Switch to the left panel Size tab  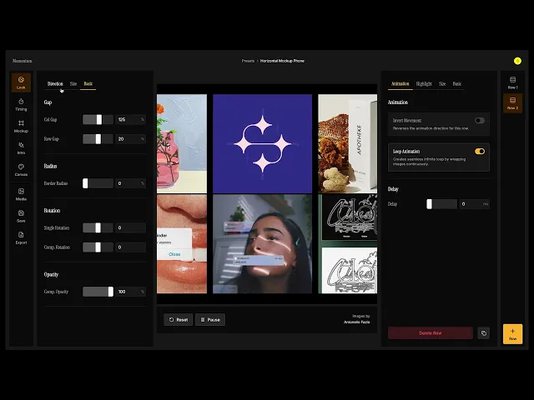73,83
